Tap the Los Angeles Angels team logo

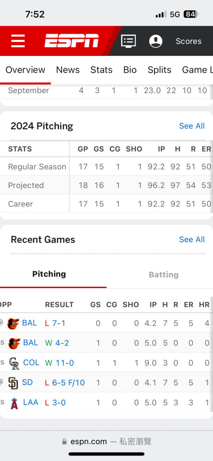coord(14,403)
